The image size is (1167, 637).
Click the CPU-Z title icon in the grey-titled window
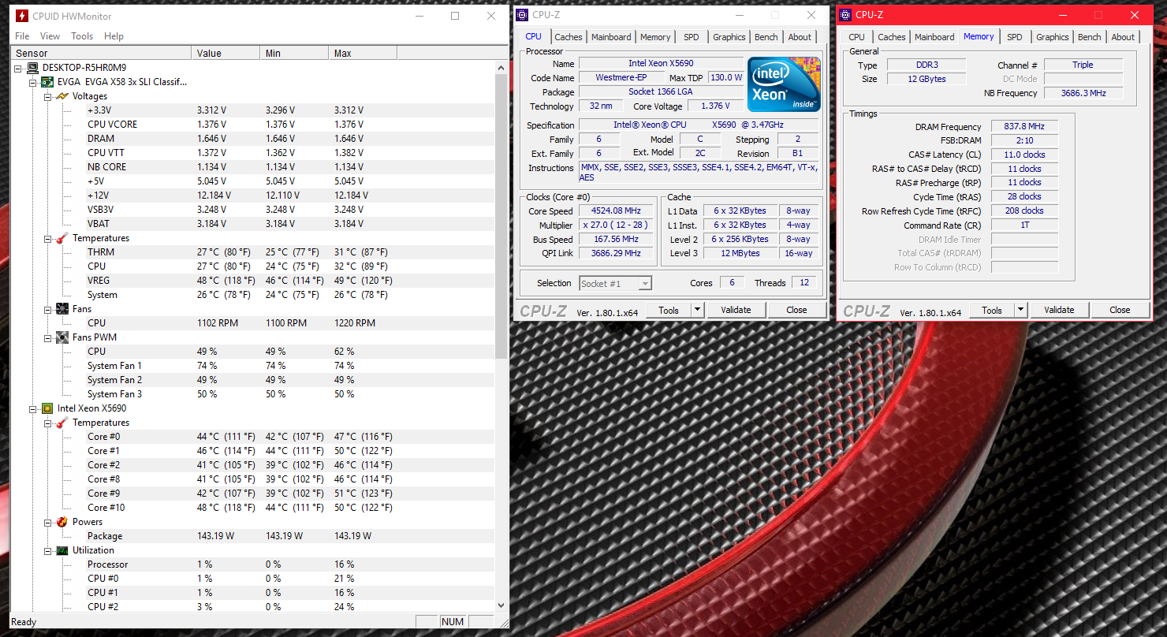click(523, 15)
